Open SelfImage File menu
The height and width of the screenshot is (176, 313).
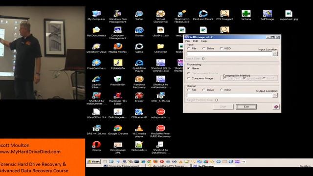pyautogui.click(x=187, y=41)
